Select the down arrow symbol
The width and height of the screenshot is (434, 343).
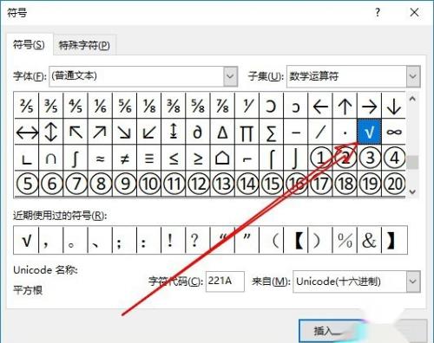coord(394,106)
